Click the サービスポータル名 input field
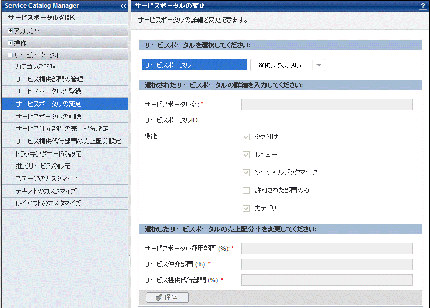 (326, 105)
